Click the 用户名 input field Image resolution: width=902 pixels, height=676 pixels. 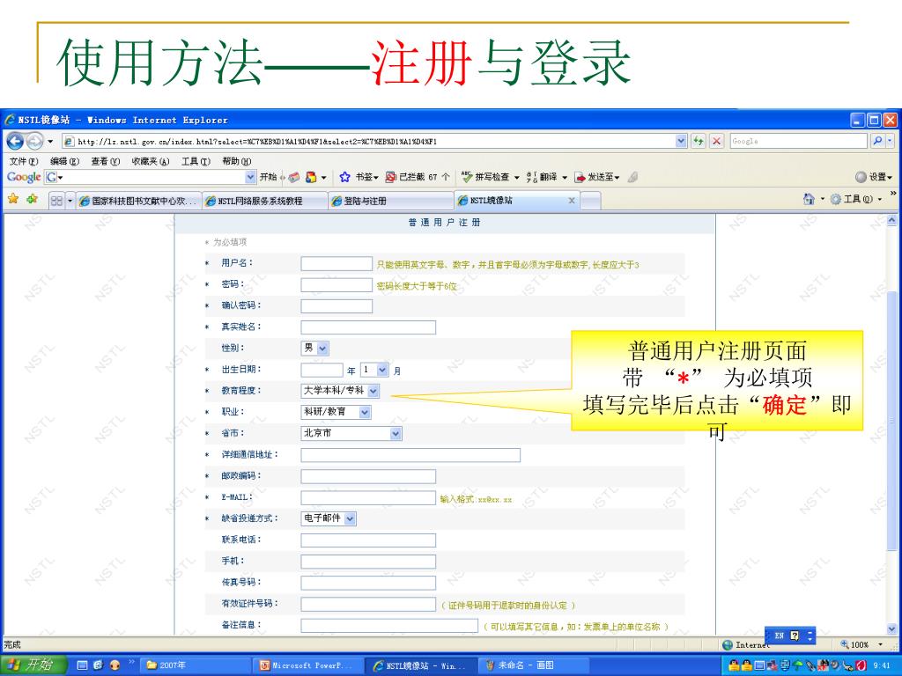tap(336, 264)
